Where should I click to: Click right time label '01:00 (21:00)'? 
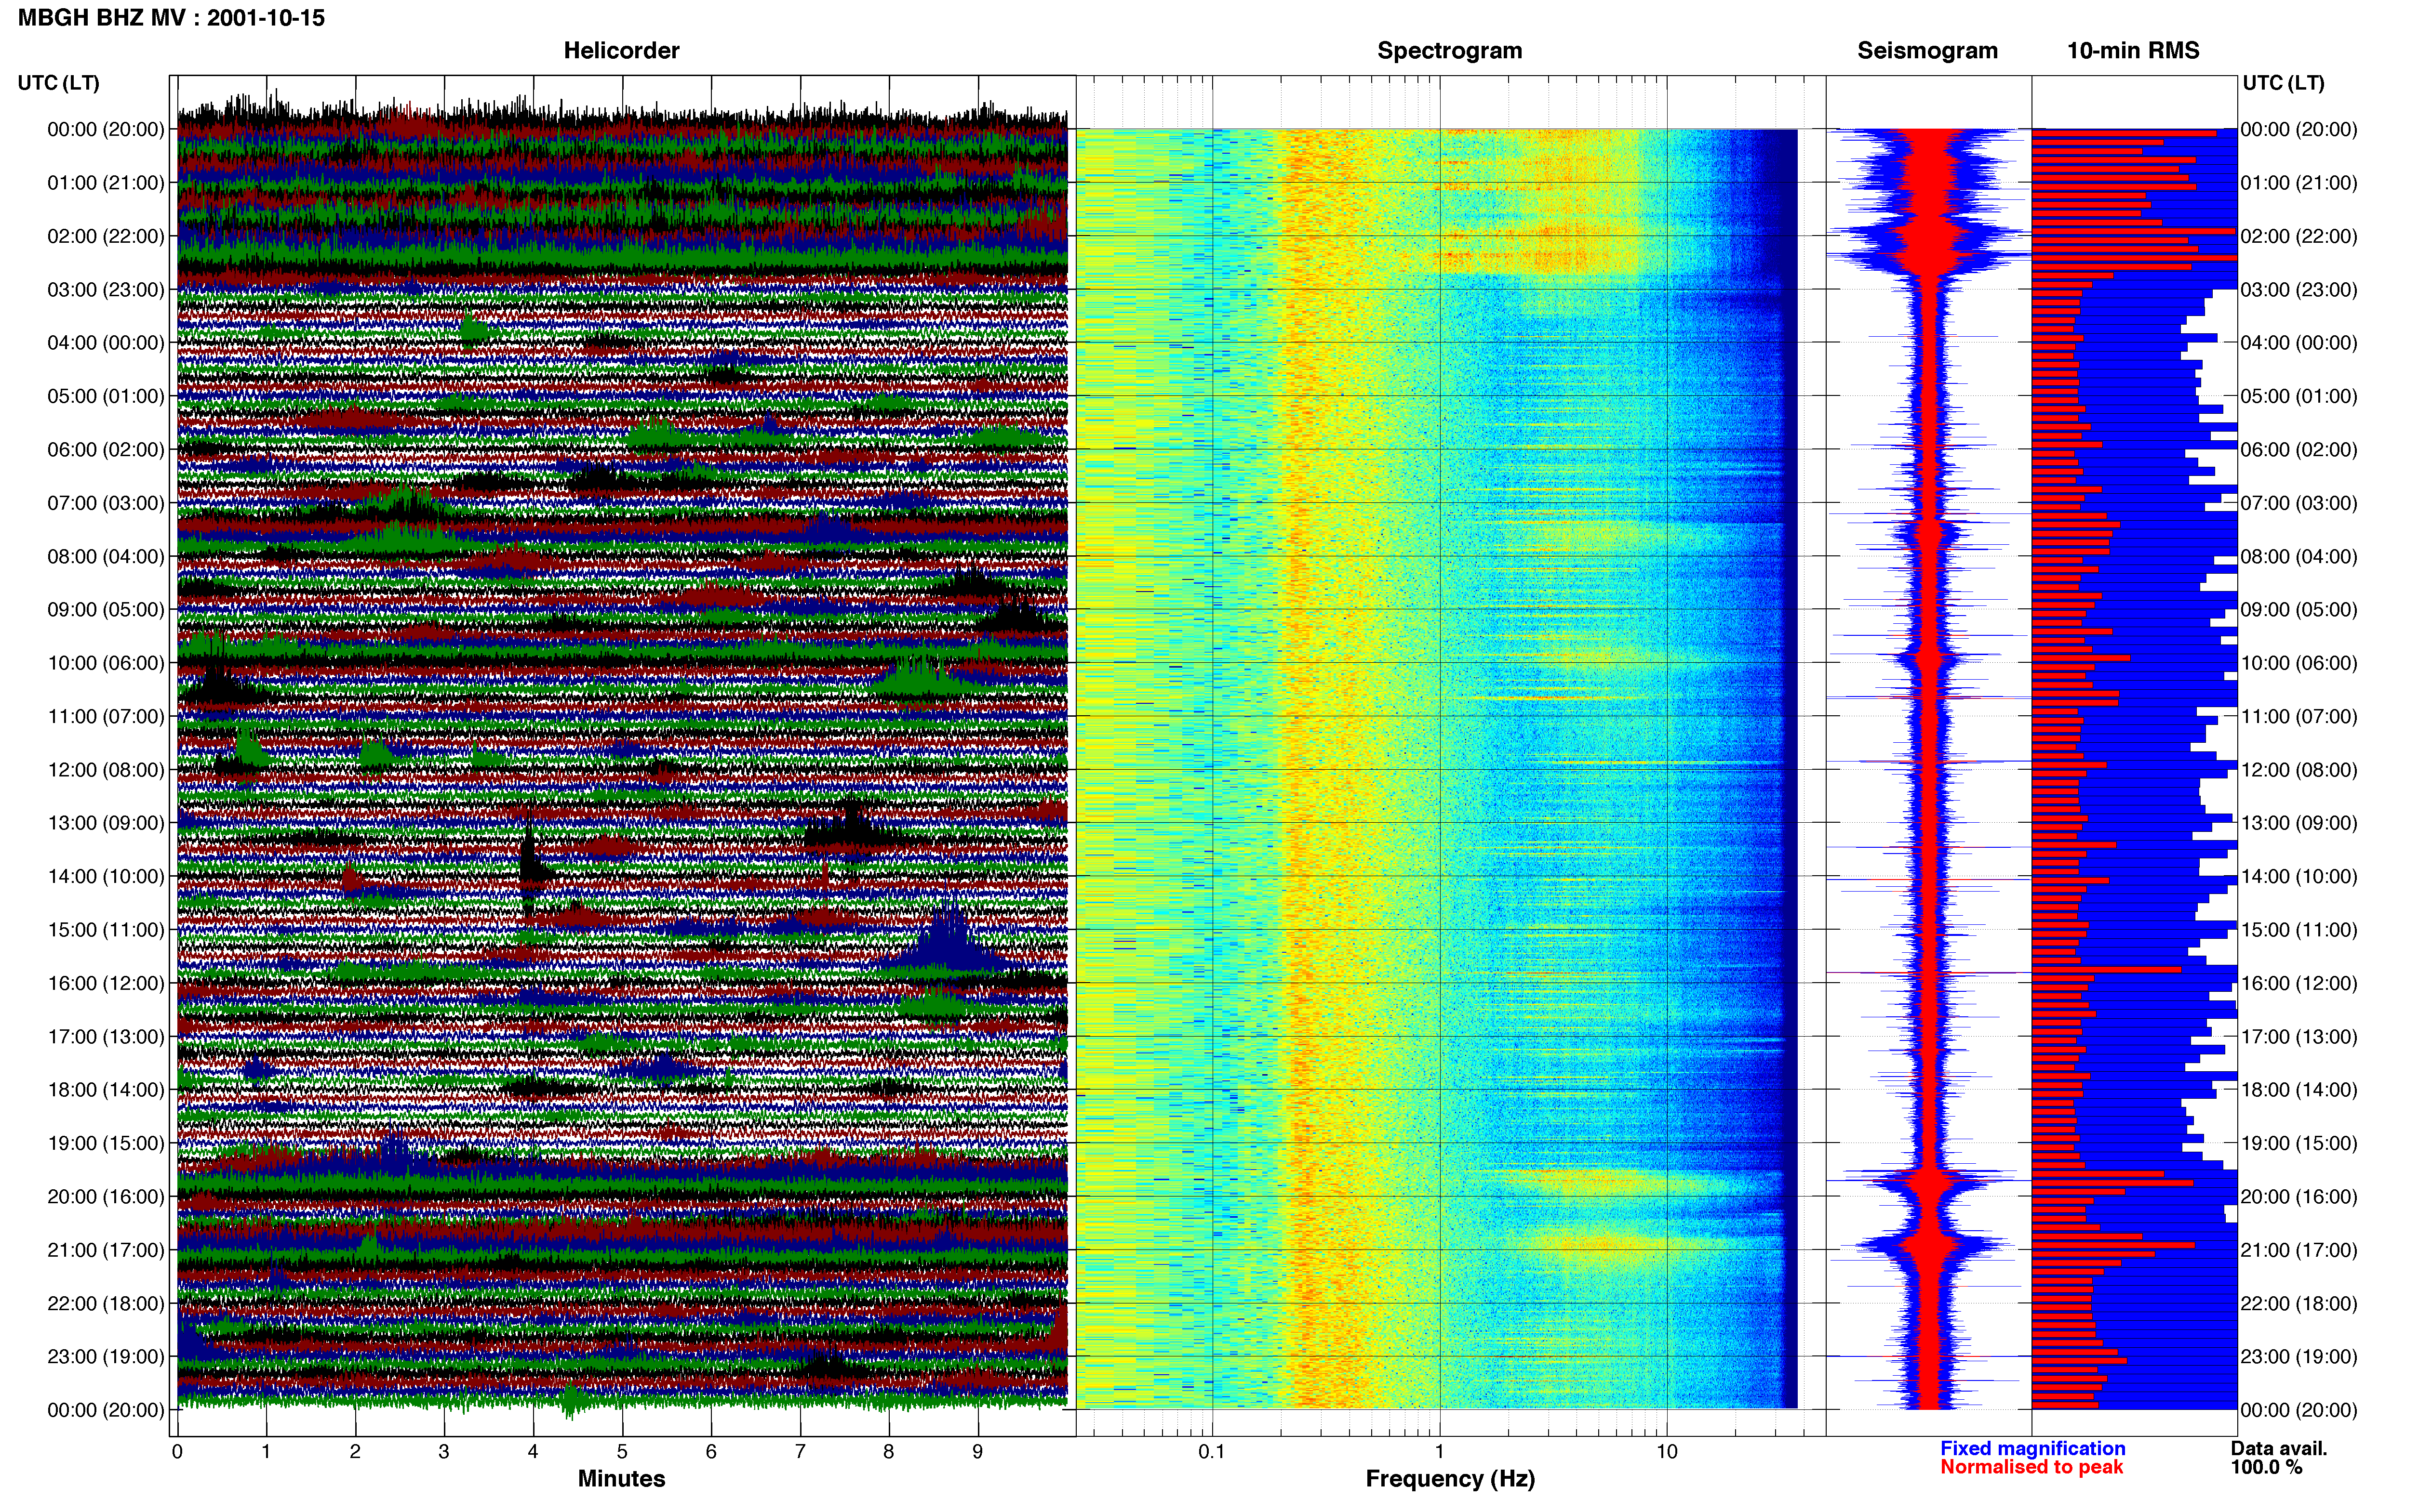[x=2299, y=182]
